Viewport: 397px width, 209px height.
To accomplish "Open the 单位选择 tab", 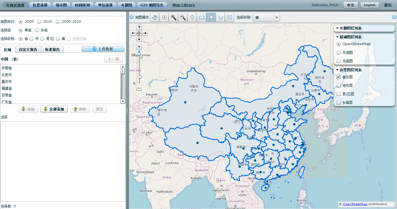I will pos(106,5).
